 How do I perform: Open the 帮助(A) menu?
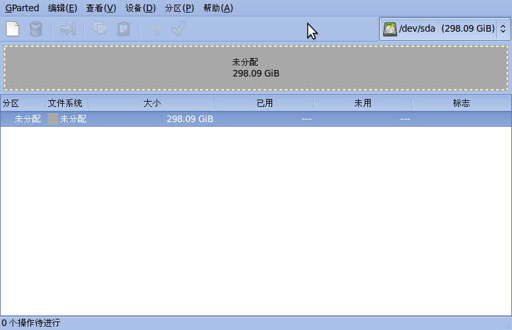click(x=218, y=8)
